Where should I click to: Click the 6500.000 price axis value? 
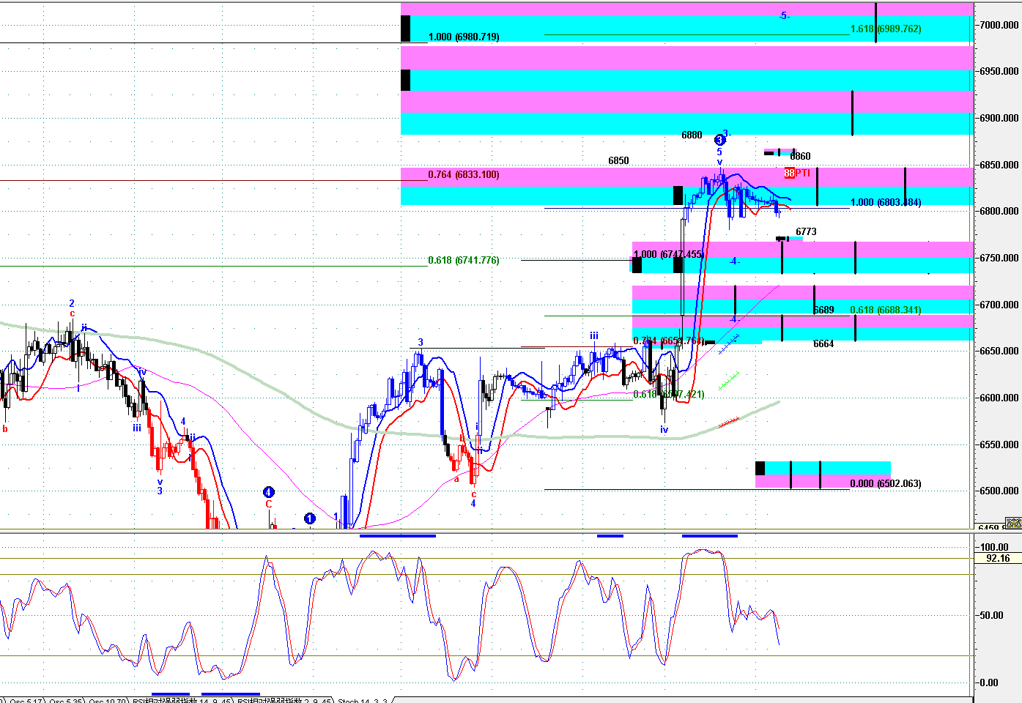click(999, 491)
